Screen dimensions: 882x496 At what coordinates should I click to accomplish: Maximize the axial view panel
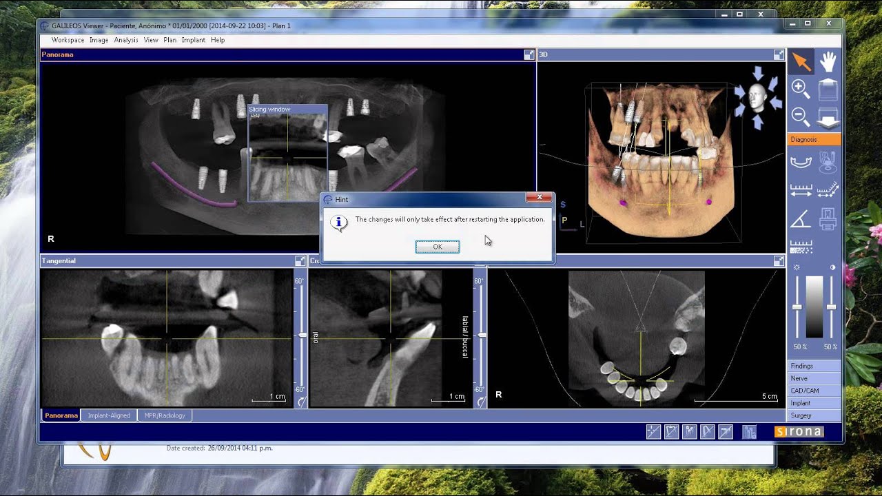pyautogui.click(x=779, y=261)
